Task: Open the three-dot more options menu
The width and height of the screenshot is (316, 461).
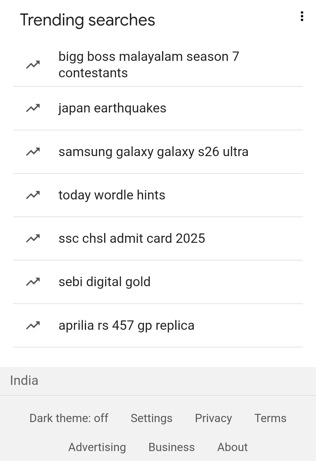Action: (302, 16)
